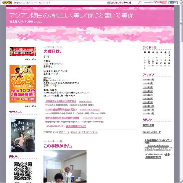Screen dimensions: 183x183
Task: Open the 固定ページ permalink of the post
Action: [64, 132]
